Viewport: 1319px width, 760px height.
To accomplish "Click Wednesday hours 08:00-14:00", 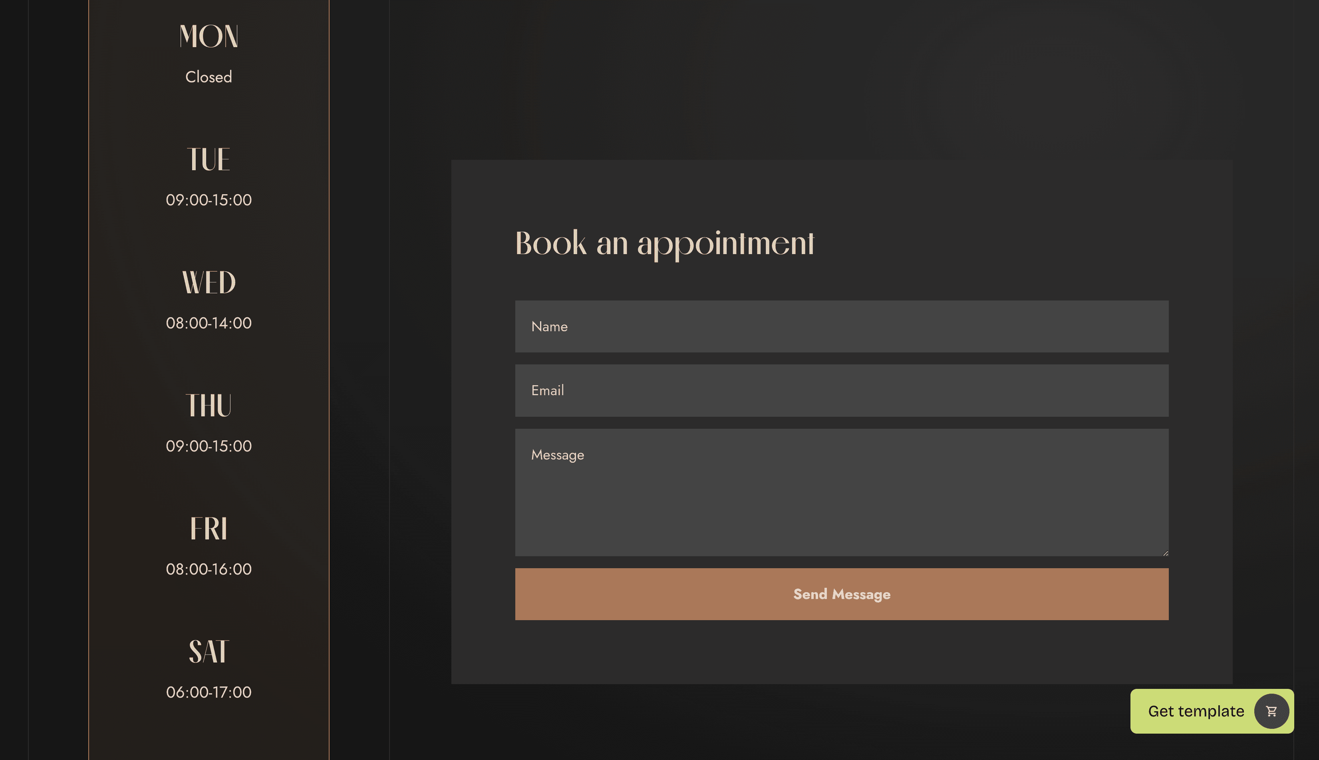I will (209, 323).
